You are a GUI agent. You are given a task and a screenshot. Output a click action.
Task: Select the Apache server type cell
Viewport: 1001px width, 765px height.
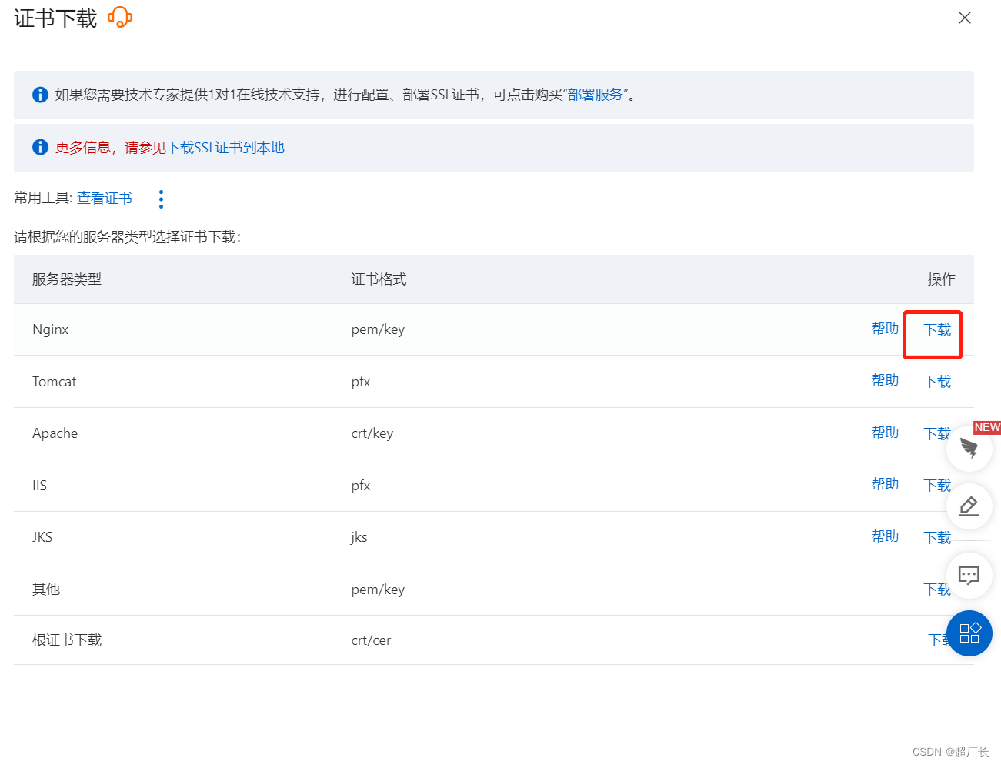click(55, 433)
